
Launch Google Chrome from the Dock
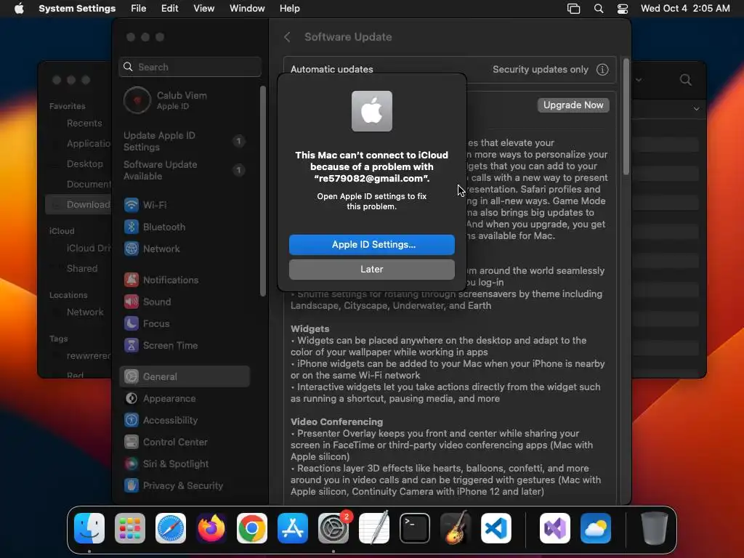[x=252, y=528]
